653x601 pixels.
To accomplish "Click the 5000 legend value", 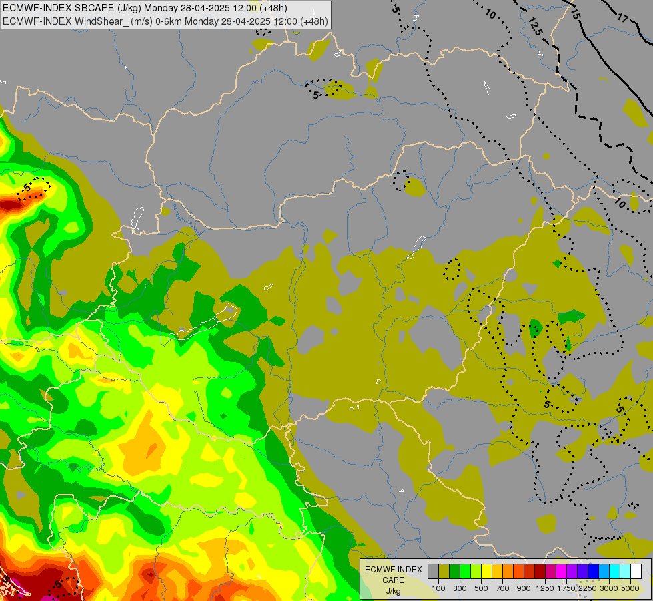I will 630,588.
